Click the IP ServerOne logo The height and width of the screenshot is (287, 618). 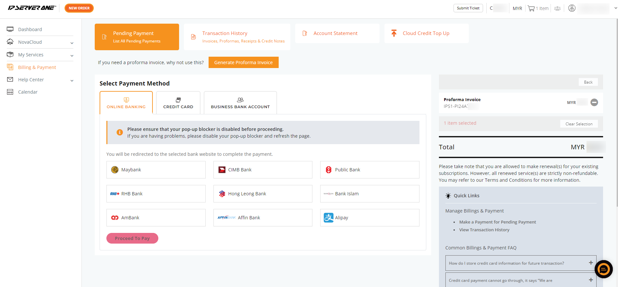pyautogui.click(x=32, y=8)
